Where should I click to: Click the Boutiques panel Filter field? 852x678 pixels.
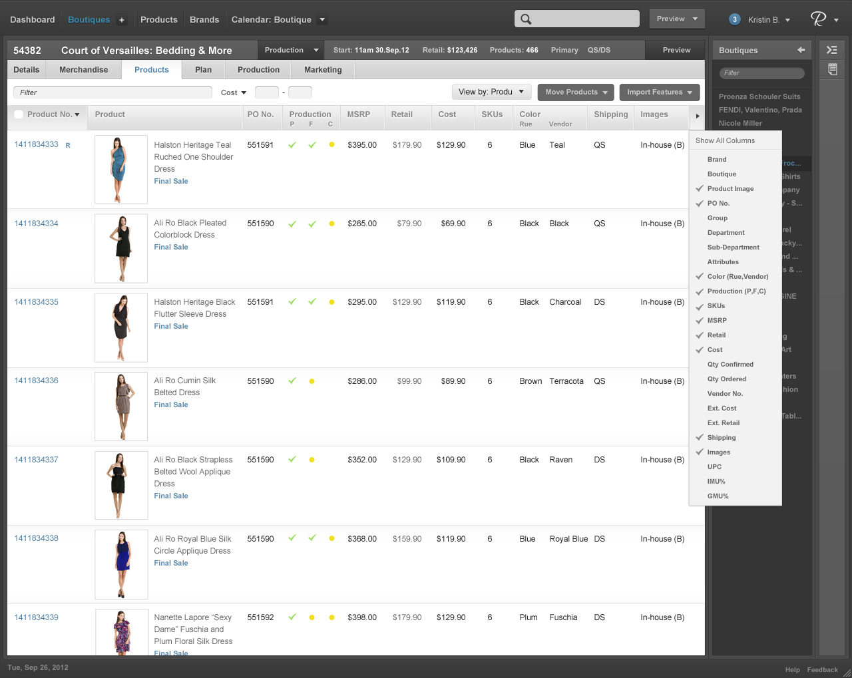coord(761,73)
